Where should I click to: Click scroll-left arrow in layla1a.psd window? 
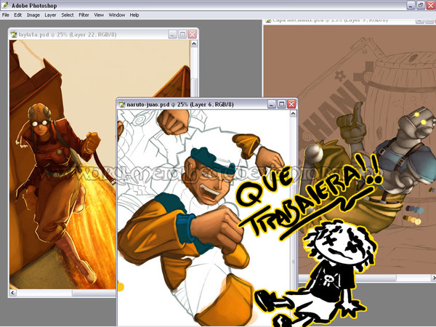click(13, 293)
